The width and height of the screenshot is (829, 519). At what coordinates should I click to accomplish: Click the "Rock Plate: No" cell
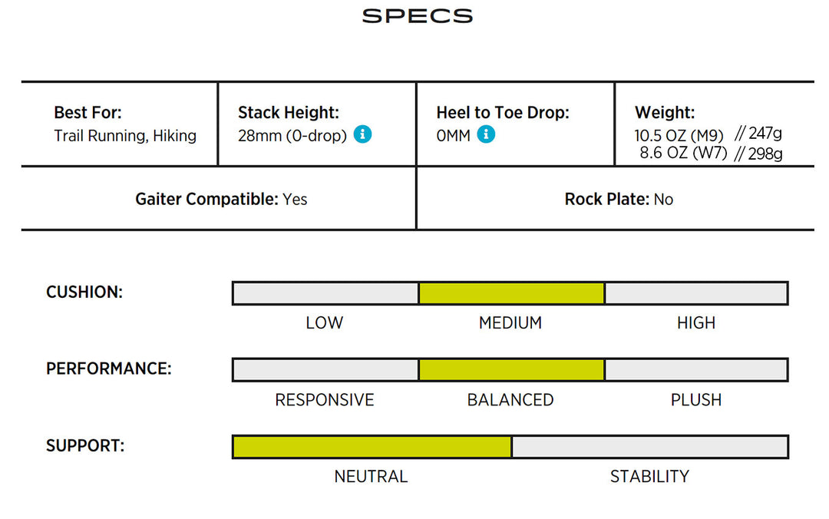[619, 199]
